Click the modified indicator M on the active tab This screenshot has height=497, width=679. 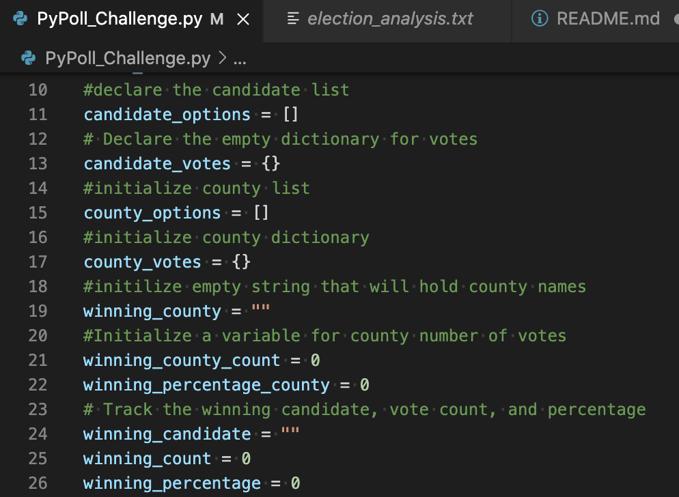point(217,19)
